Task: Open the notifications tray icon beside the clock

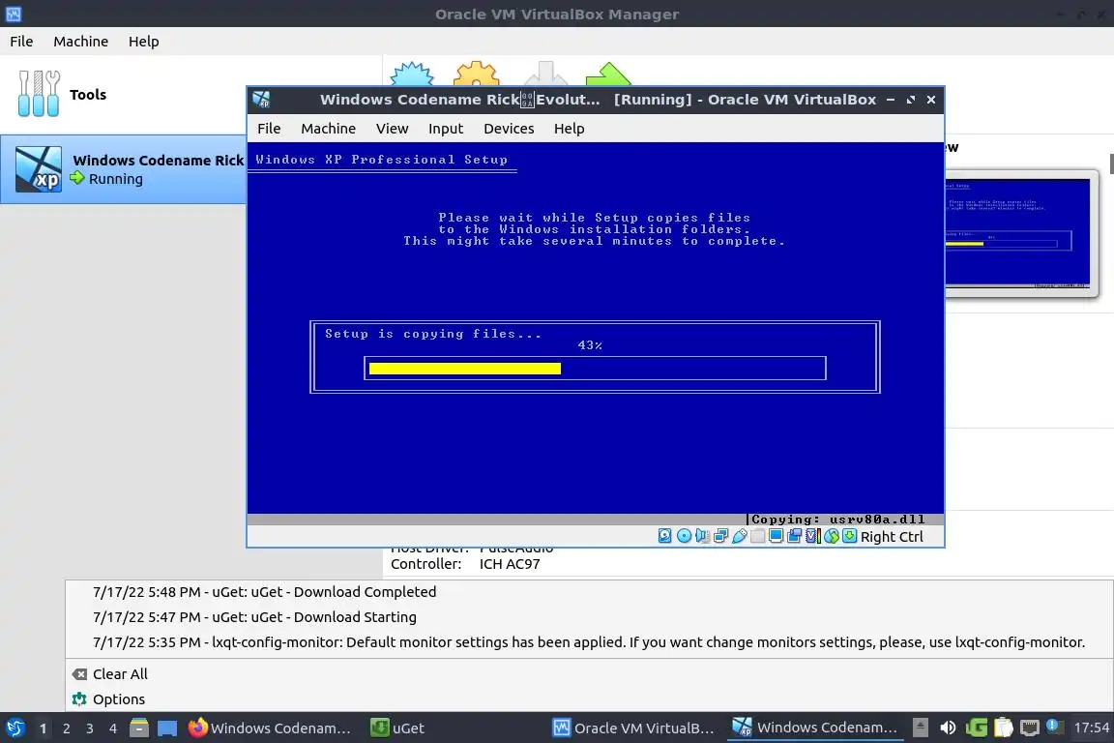Action: click(x=1055, y=727)
